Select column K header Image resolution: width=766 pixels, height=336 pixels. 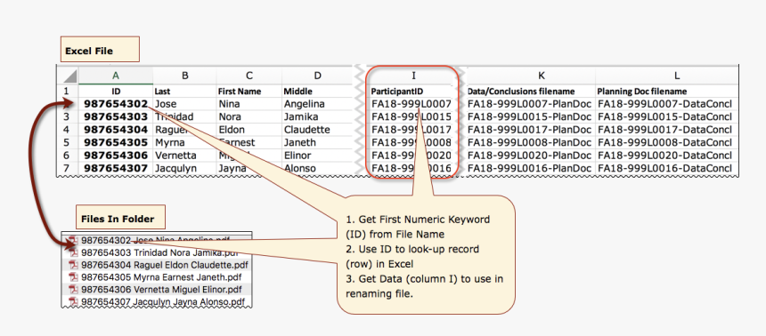coord(531,75)
